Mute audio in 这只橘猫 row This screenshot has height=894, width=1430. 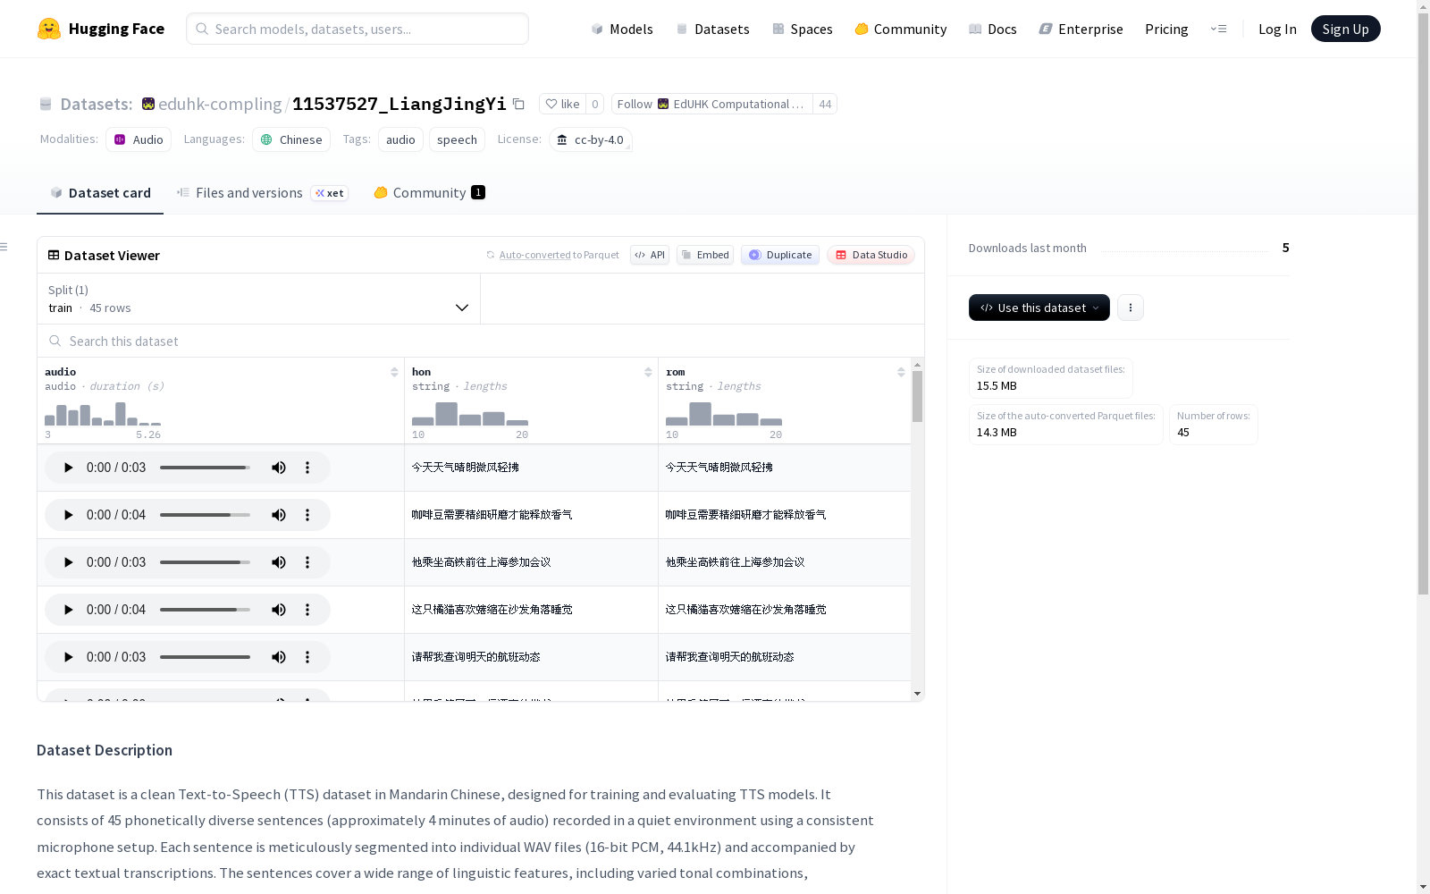tap(279, 610)
